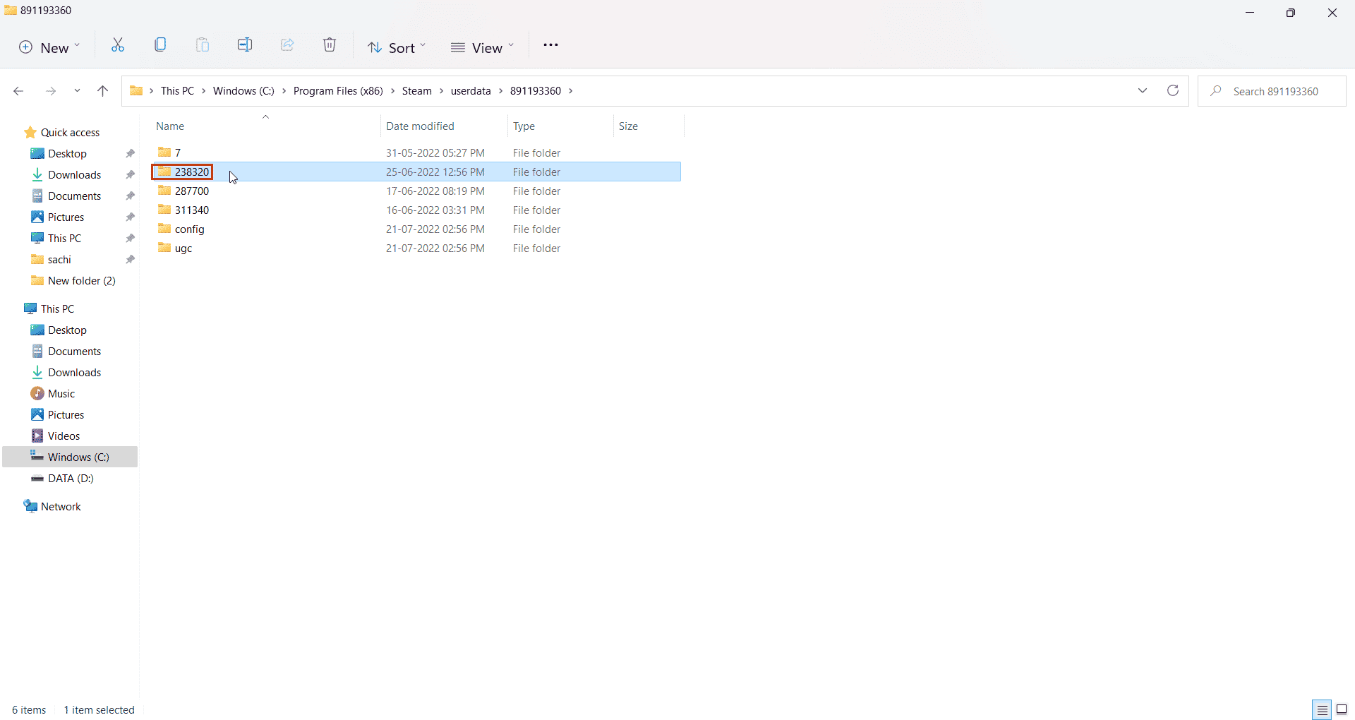Switch to the large thumbnails view icon
1355x720 pixels.
click(1342, 710)
